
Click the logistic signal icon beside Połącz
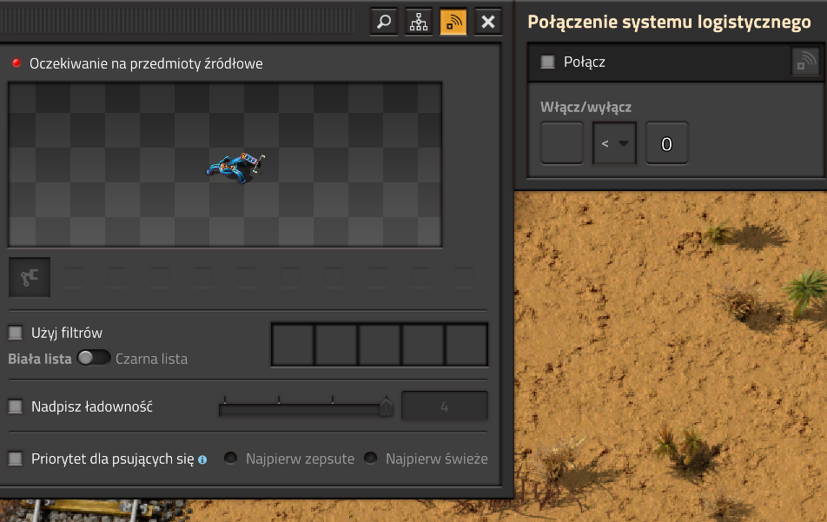pos(806,62)
